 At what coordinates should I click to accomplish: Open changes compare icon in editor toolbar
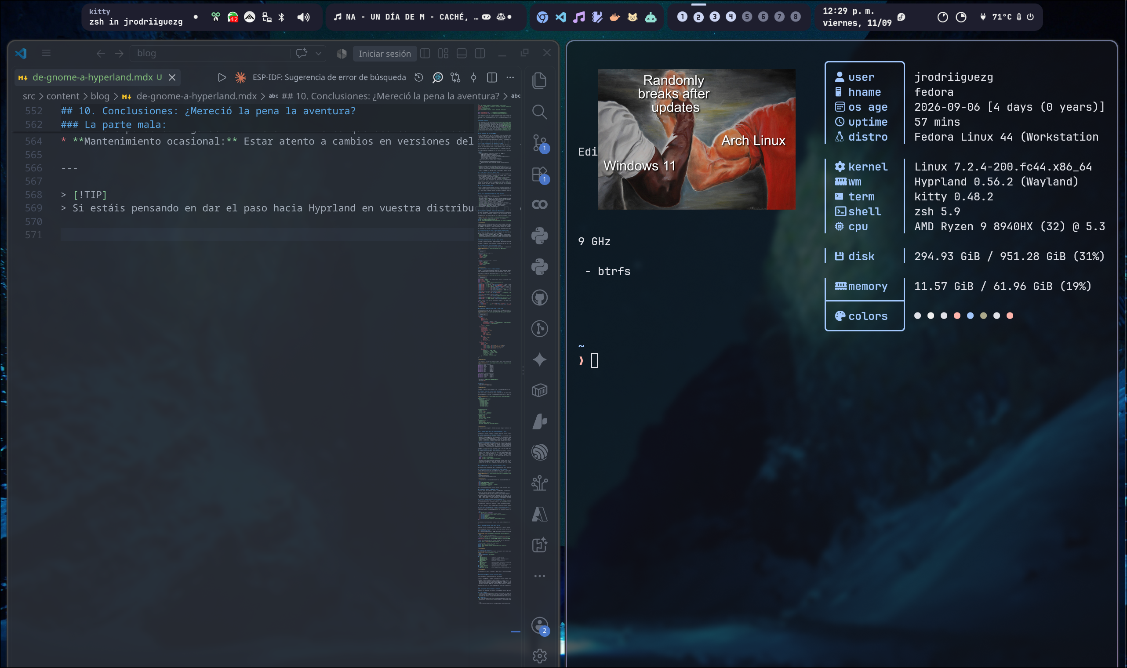click(455, 77)
